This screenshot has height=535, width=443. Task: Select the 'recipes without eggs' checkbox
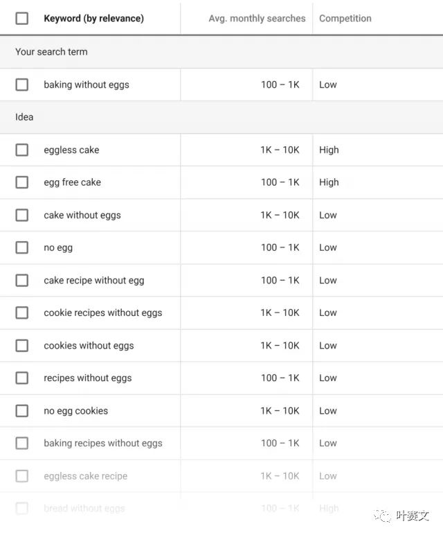22,378
